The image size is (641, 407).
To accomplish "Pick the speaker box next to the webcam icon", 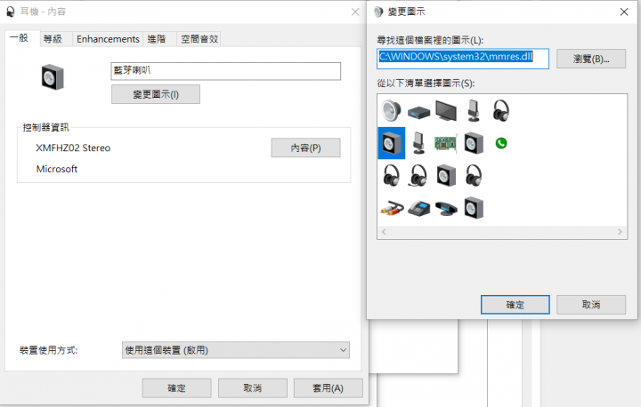I will pos(474,208).
